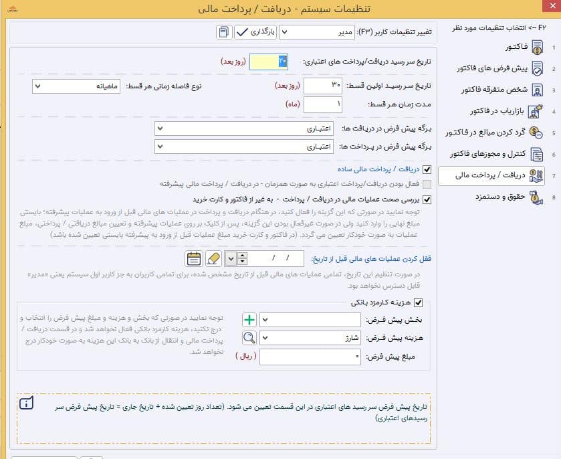Click the گرد کردن مبالغ coin icon
561x459 pixels.
536,132
